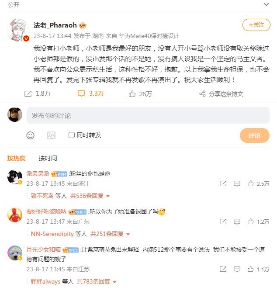Viewport: 277px width, 291px height.
Task: Like 派呆呆派's comment with 2.5万 likes
Action: click(250, 184)
